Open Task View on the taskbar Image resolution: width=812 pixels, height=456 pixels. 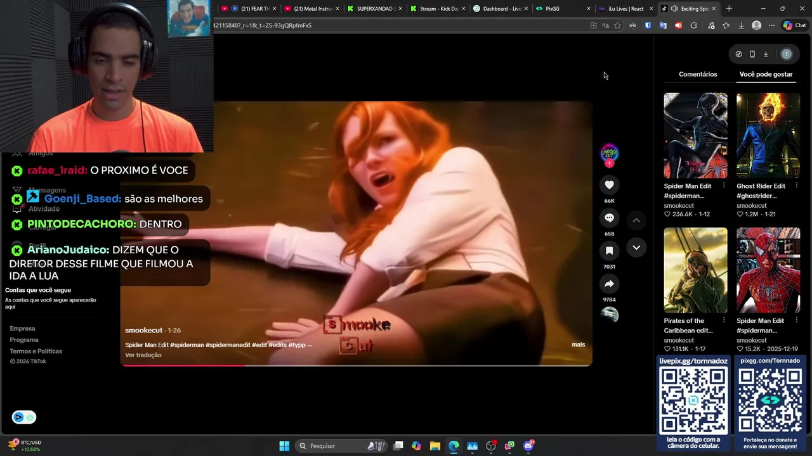(x=398, y=446)
